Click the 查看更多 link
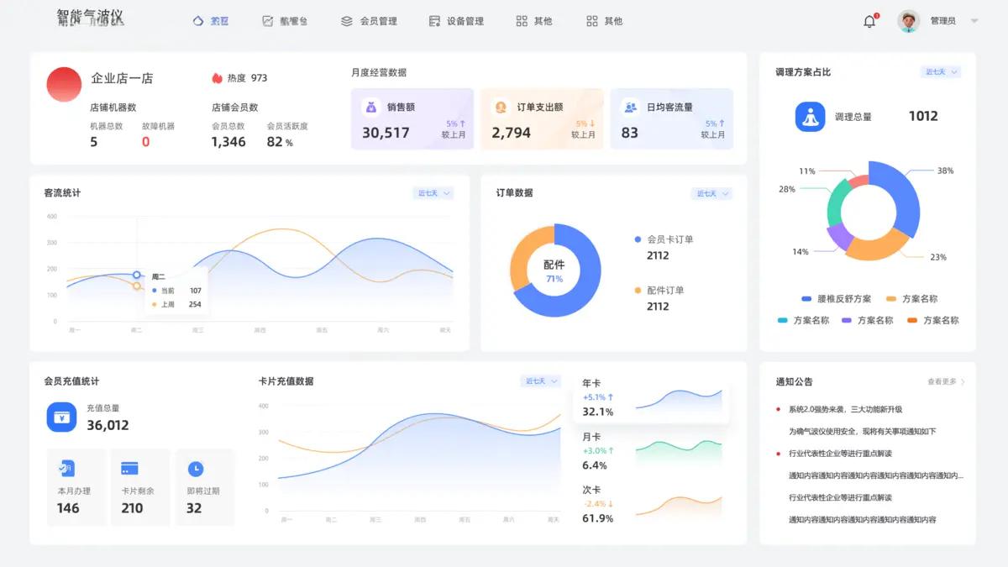Viewport: 1008px width, 567px height. (x=942, y=382)
